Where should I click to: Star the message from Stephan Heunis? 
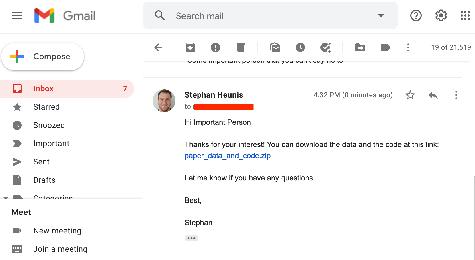[410, 95]
